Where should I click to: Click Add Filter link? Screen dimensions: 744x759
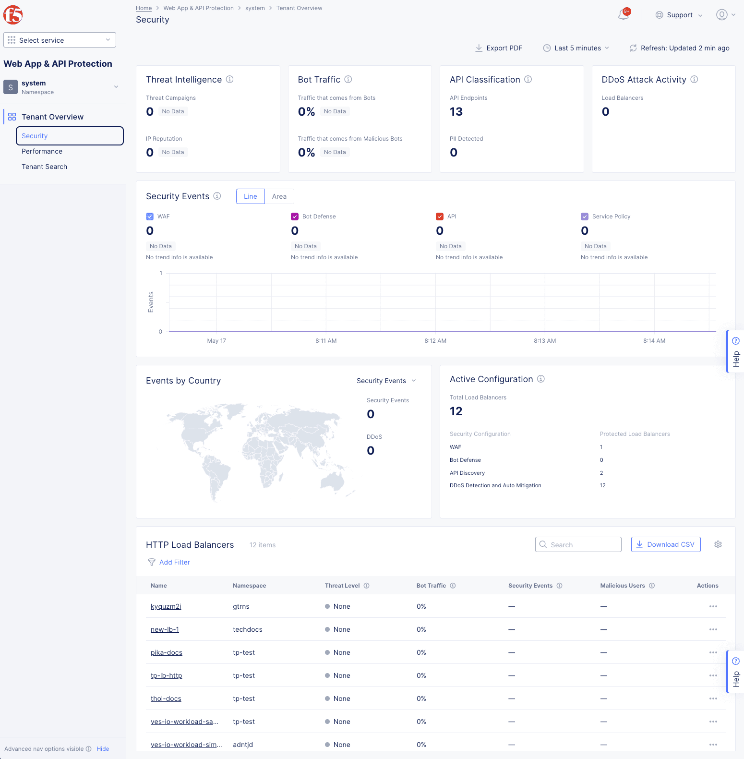coord(175,562)
